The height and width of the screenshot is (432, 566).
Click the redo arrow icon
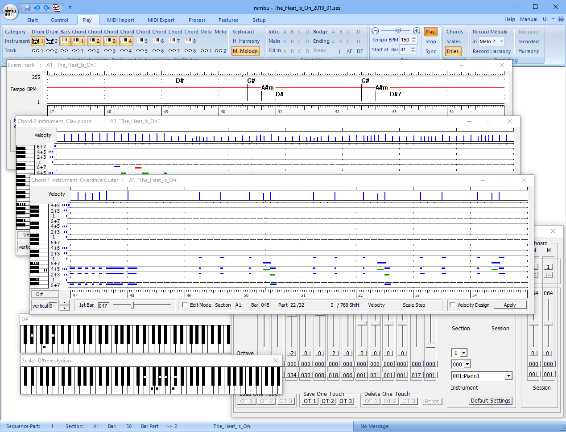pos(47,8)
